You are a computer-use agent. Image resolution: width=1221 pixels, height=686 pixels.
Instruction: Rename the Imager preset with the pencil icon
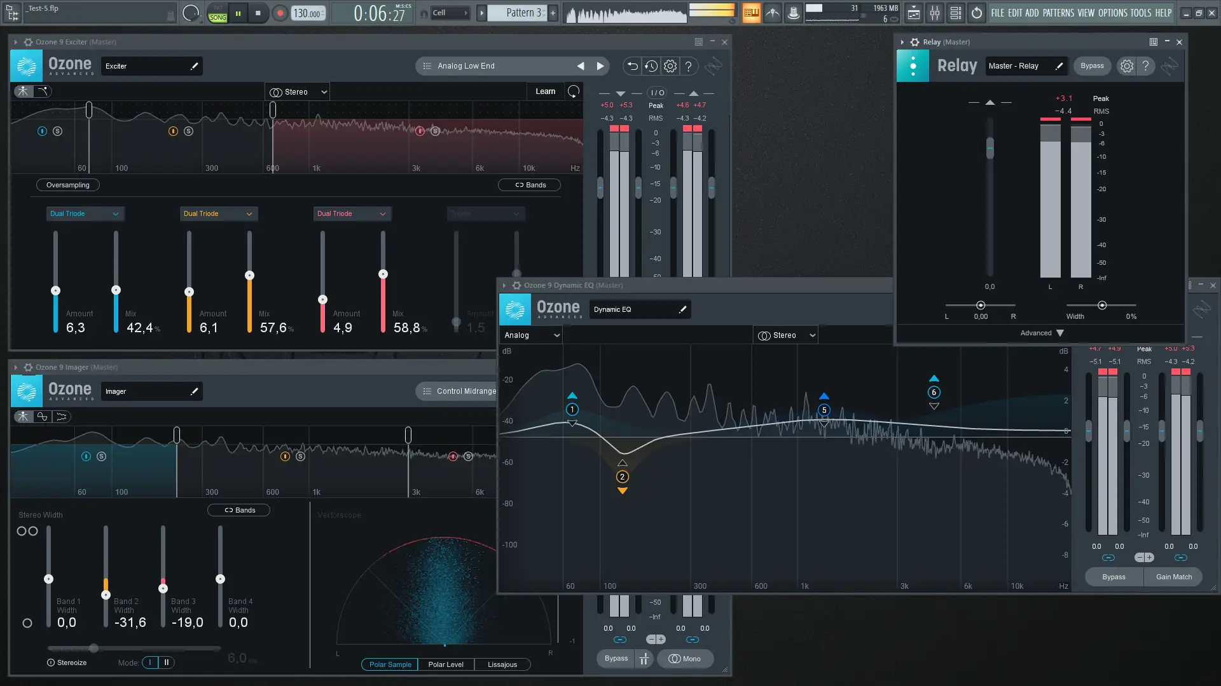(194, 391)
